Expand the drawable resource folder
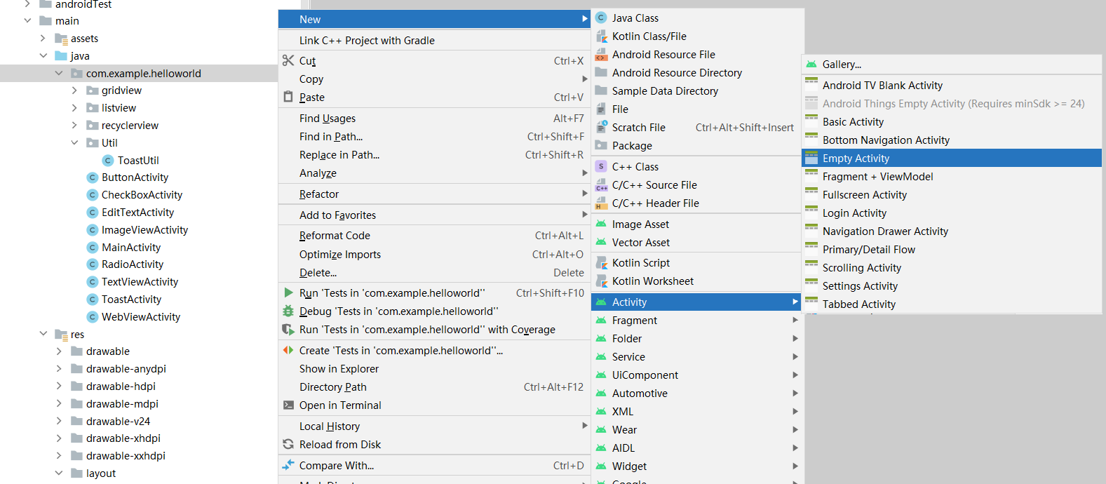 tap(59, 351)
